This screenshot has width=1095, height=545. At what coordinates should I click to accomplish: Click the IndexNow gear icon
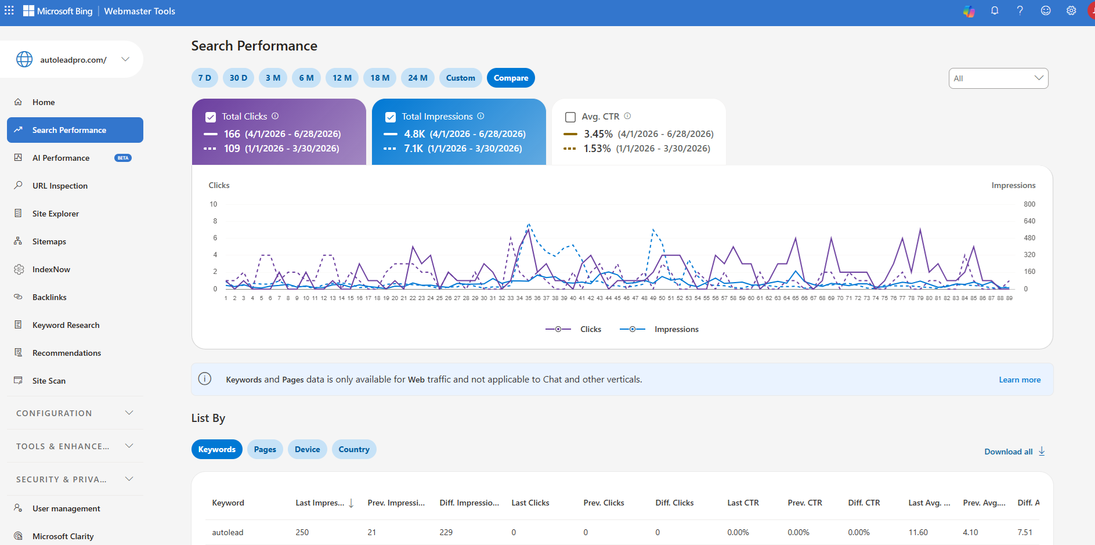(x=19, y=269)
